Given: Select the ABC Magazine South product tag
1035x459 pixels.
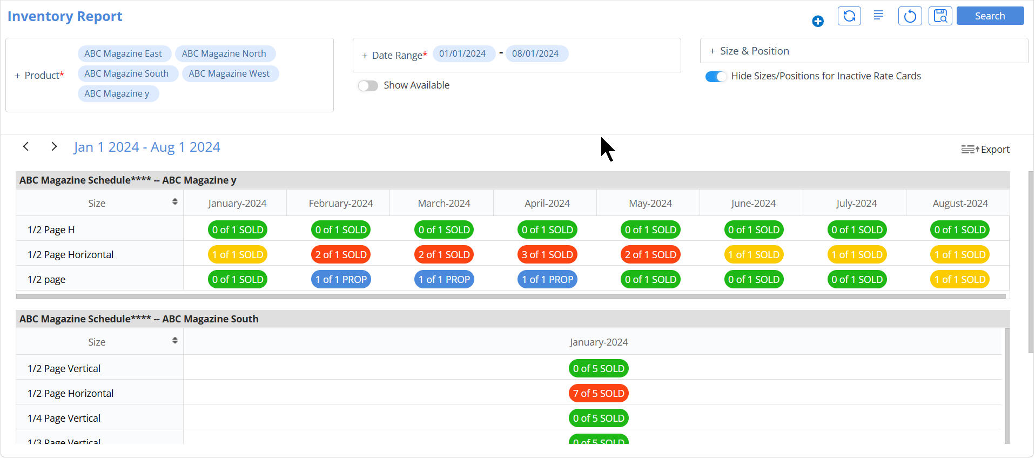Looking at the screenshot, I should coord(127,73).
